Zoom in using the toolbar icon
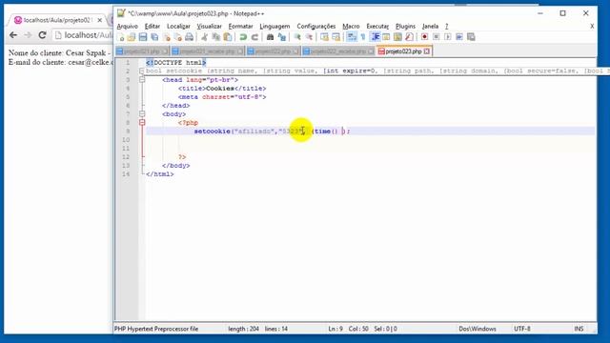The width and height of the screenshot is (610, 343). point(297,37)
